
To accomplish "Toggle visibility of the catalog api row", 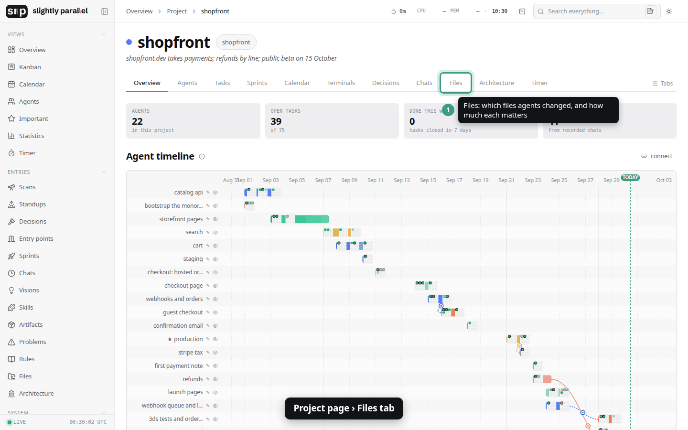I will (215, 193).
